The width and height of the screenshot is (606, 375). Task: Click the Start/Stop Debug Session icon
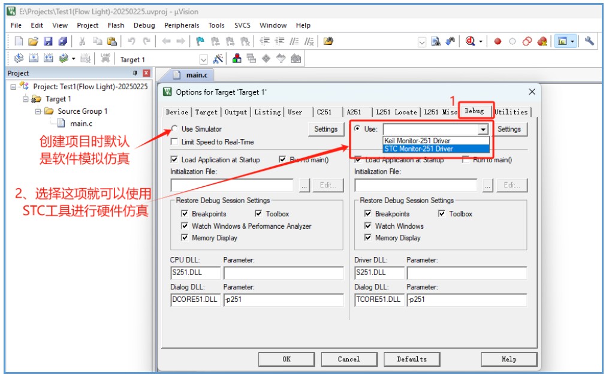(471, 41)
